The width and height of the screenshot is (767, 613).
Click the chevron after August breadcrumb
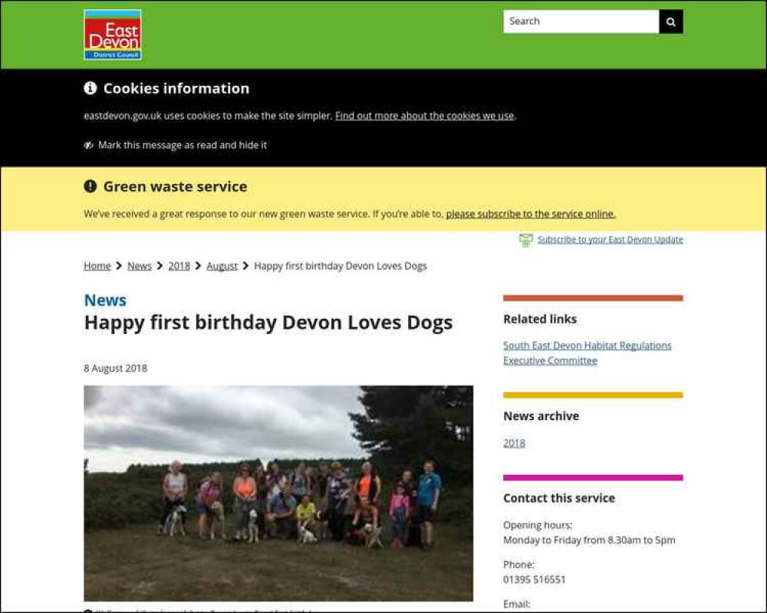tap(245, 266)
